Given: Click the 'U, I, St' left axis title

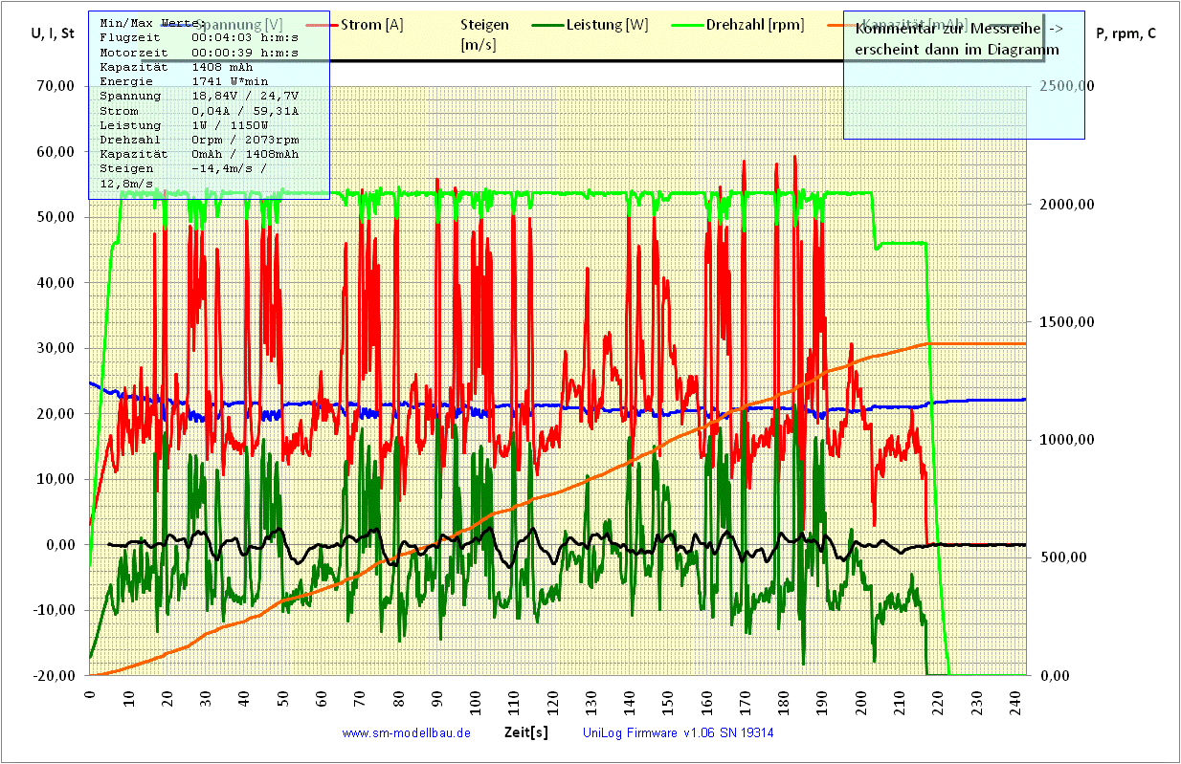Looking at the screenshot, I should (x=53, y=33).
